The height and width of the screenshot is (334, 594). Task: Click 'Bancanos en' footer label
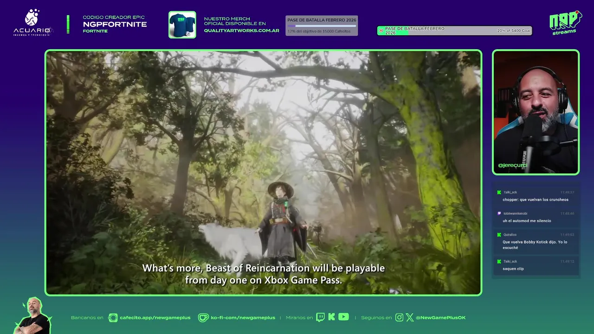(87, 318)
